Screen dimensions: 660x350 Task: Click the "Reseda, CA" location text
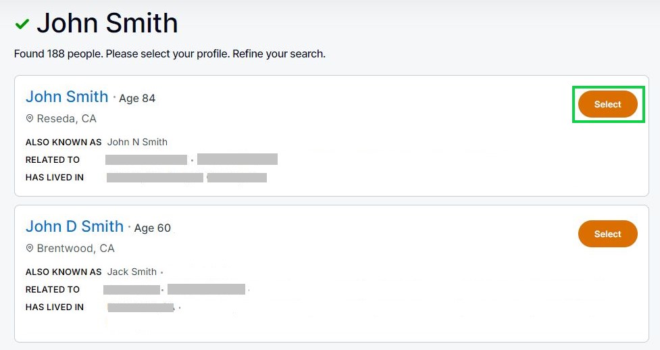coord(66,119)
